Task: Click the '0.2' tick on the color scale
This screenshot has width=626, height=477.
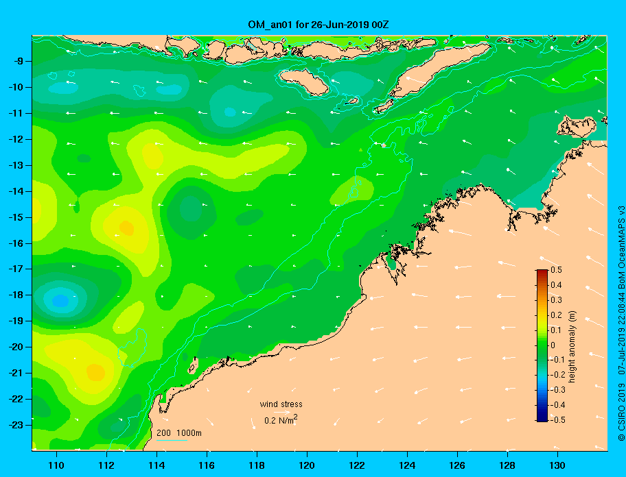Action: pyautogui.click(x=556, y=315)
